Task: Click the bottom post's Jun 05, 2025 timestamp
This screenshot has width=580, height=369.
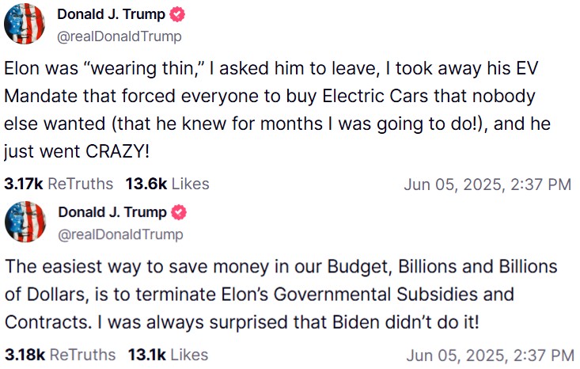Action: 490,355
